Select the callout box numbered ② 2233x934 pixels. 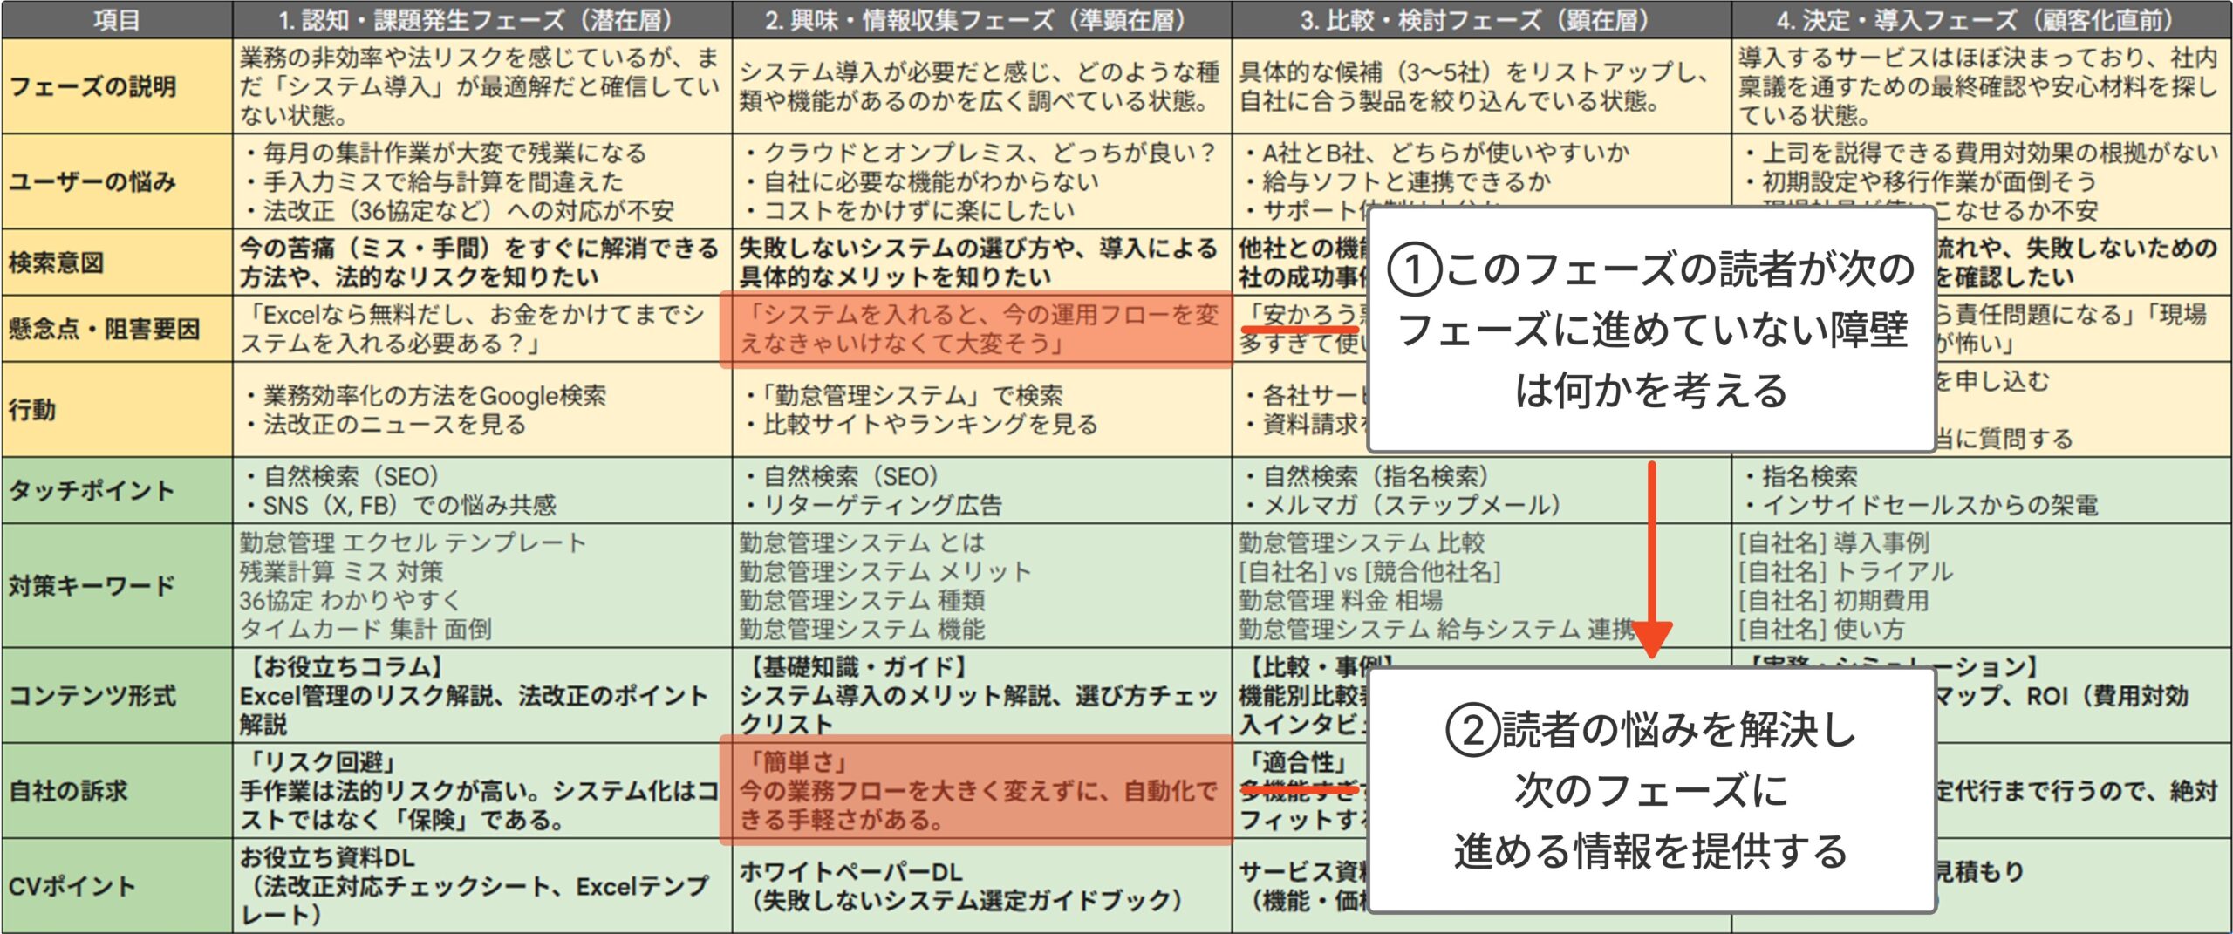[x=1651, y=790]
